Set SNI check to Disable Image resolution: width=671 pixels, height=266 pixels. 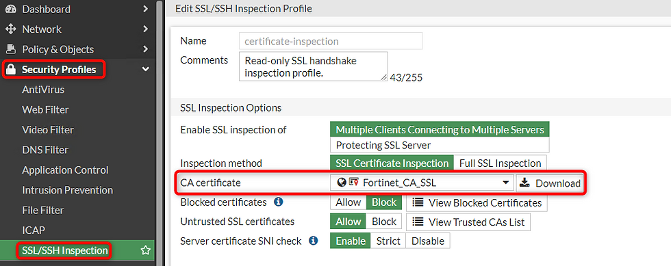[428, 241]
